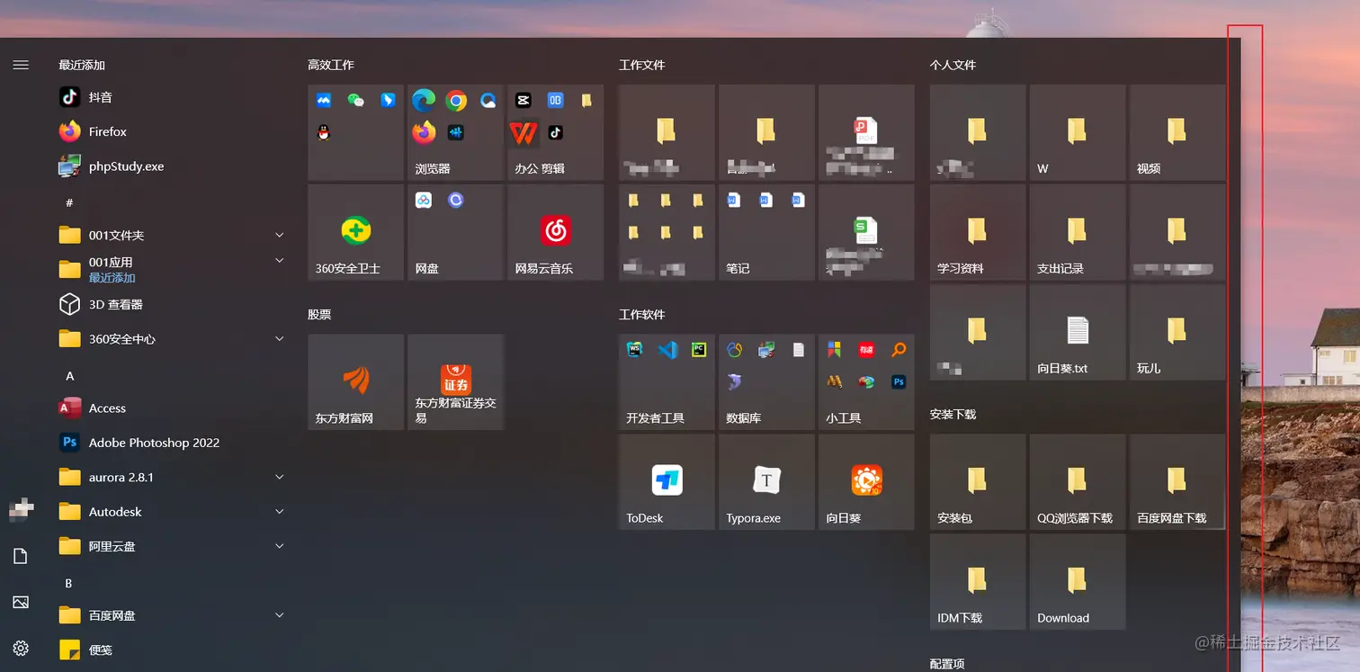Click the 工作软件 group title

tap(642, 315)
